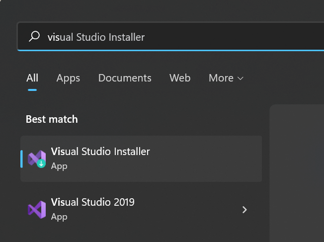Click the small chevron beside More
Viewport: 324px width, 242px height.
point(241,79)
